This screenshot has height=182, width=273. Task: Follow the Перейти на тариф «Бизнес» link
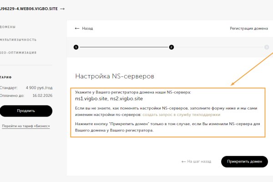point(26,126)
